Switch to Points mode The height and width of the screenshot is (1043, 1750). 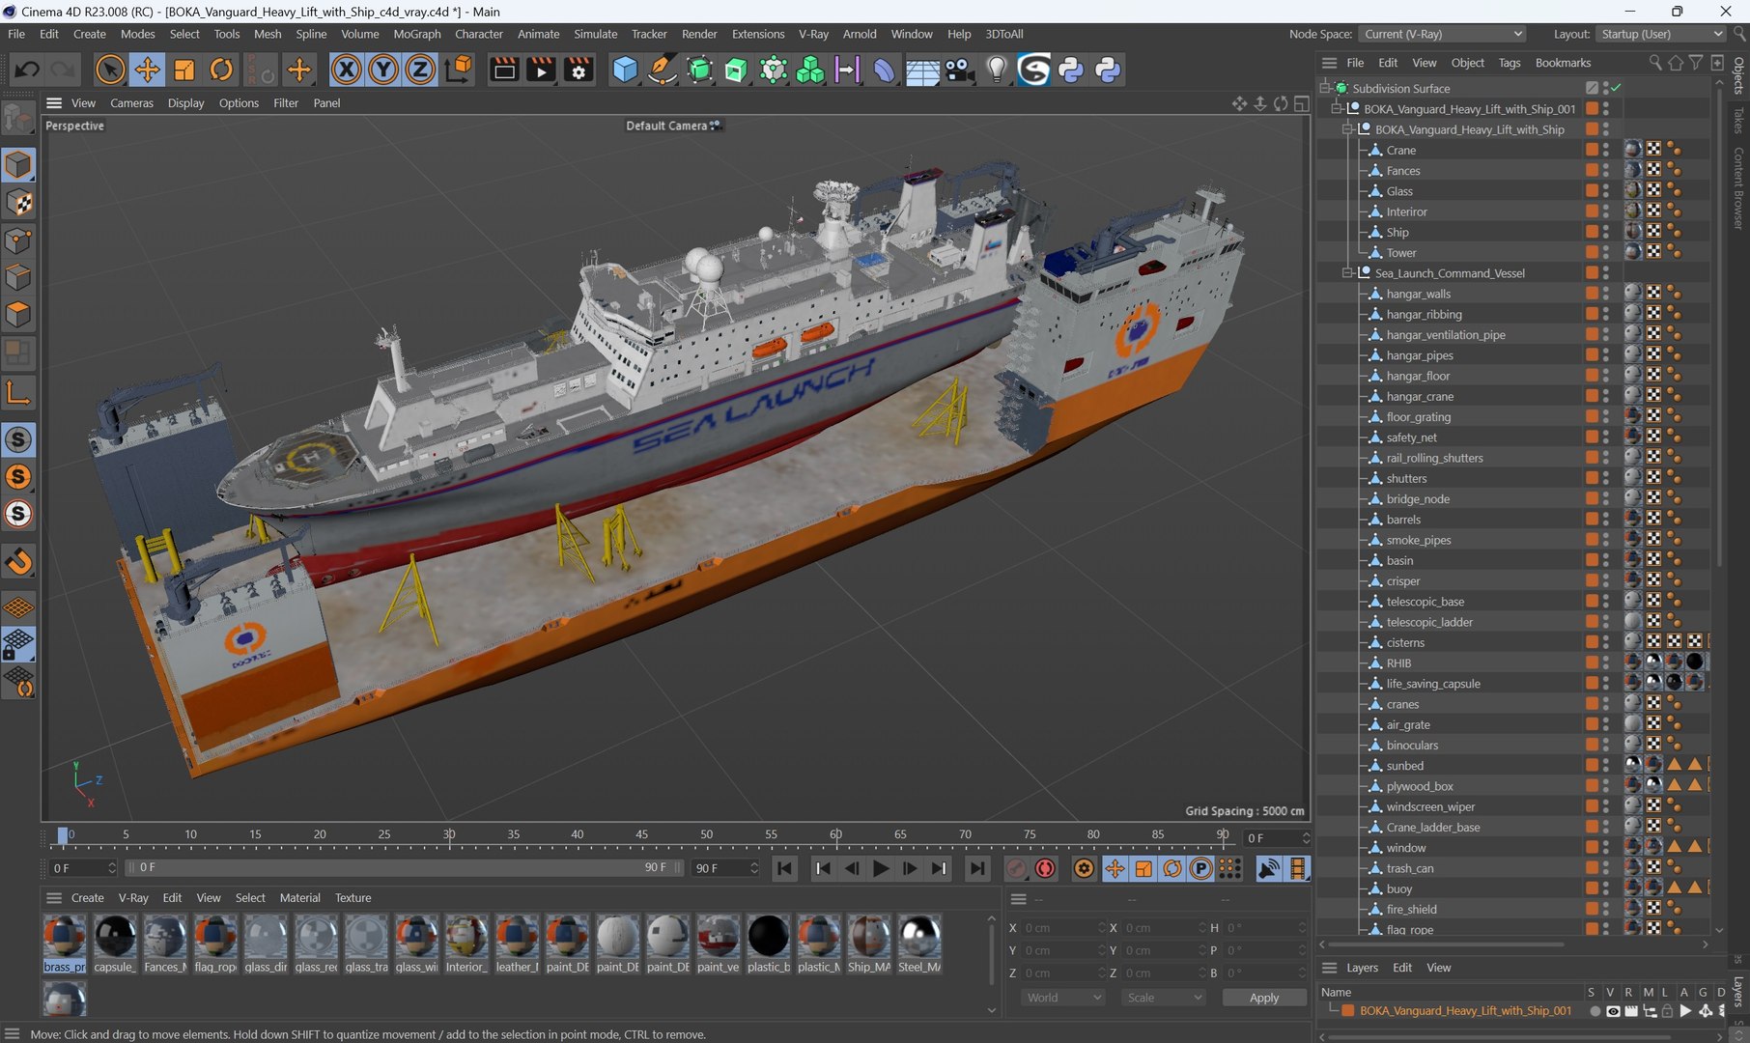(x=18, y=240)
